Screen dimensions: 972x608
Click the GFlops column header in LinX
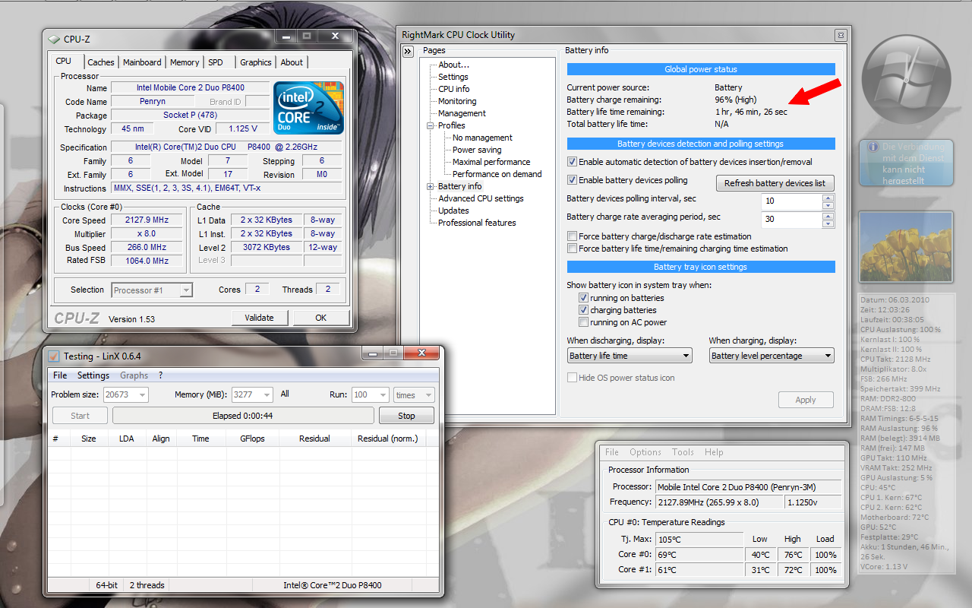point(252,439)
